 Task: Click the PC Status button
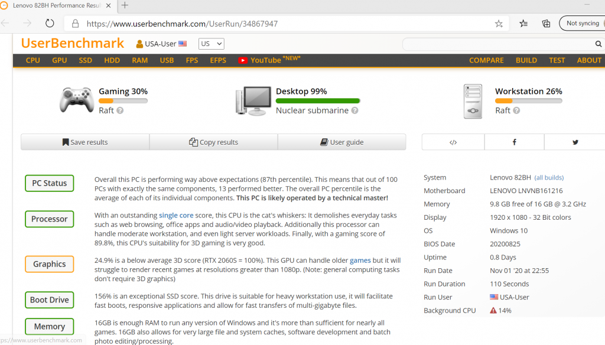click(x=50, y=183)
